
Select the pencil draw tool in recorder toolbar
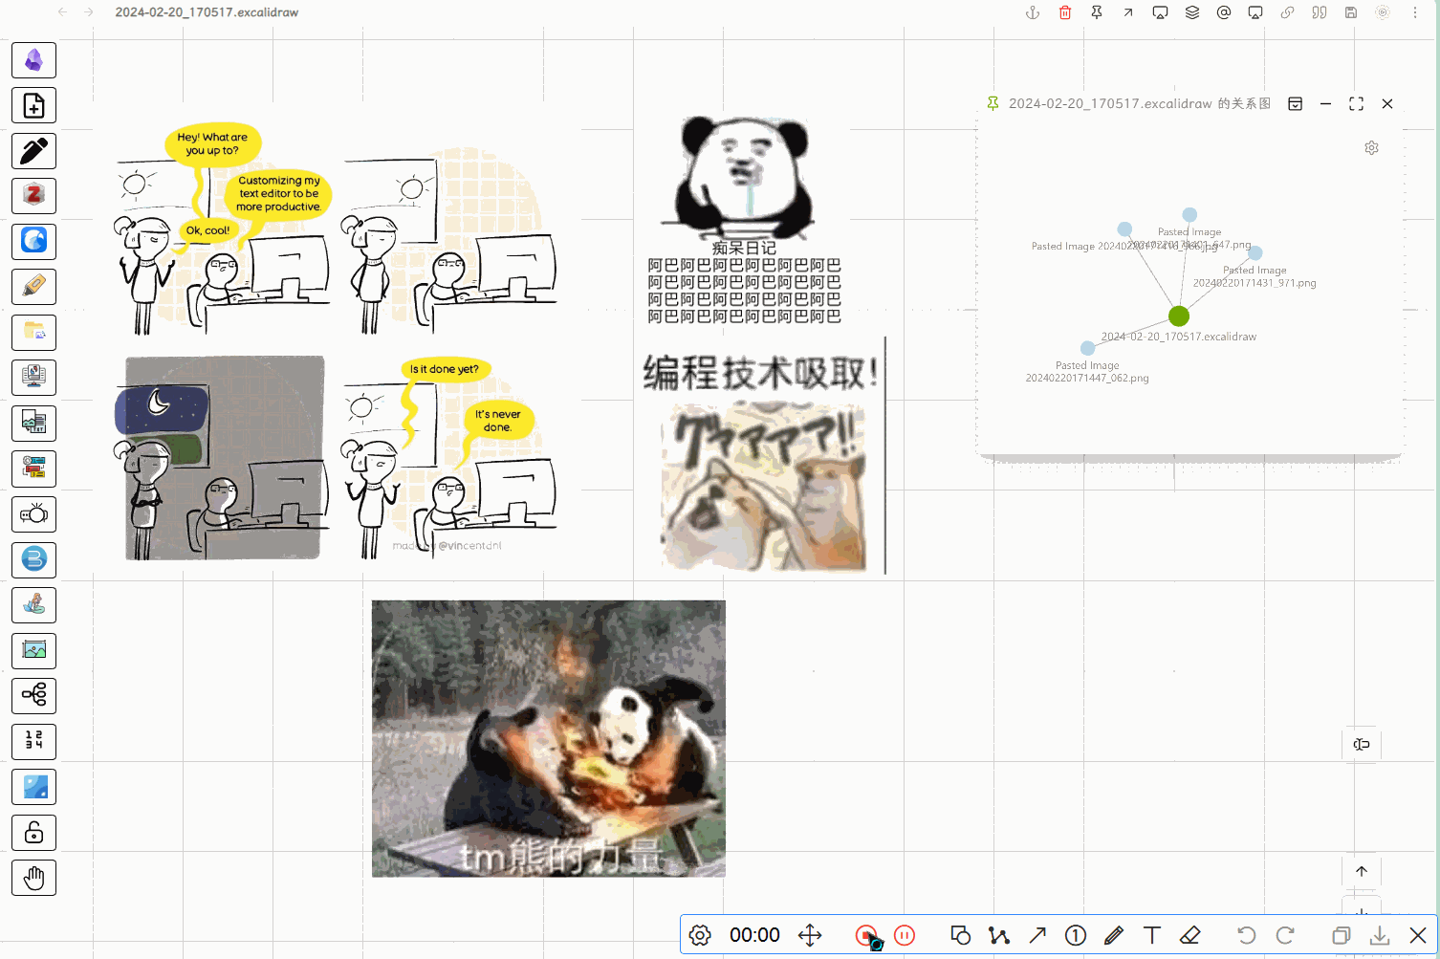click(1114, 935)
